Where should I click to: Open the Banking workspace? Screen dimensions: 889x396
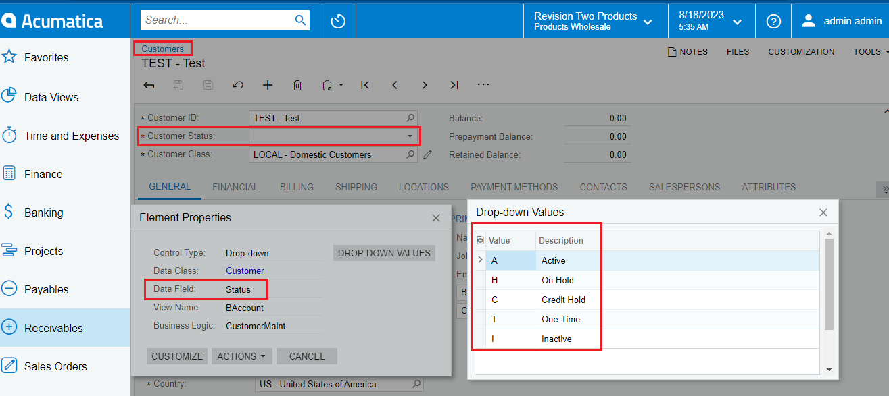(x=34, y=213)
